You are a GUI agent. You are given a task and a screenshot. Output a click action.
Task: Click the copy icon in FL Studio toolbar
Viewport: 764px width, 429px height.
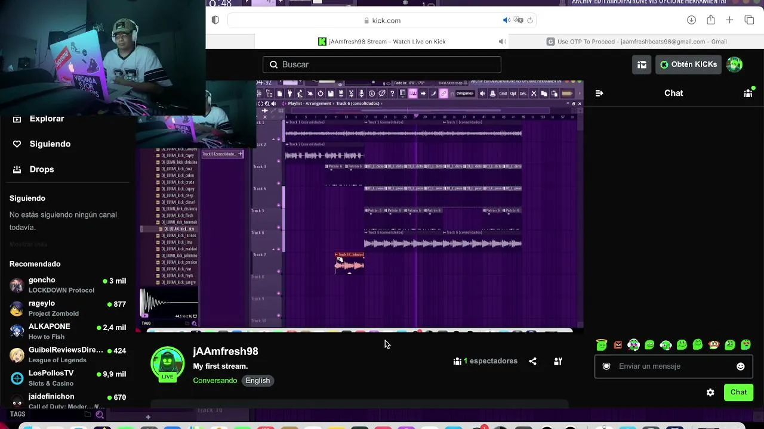point(544,94)
